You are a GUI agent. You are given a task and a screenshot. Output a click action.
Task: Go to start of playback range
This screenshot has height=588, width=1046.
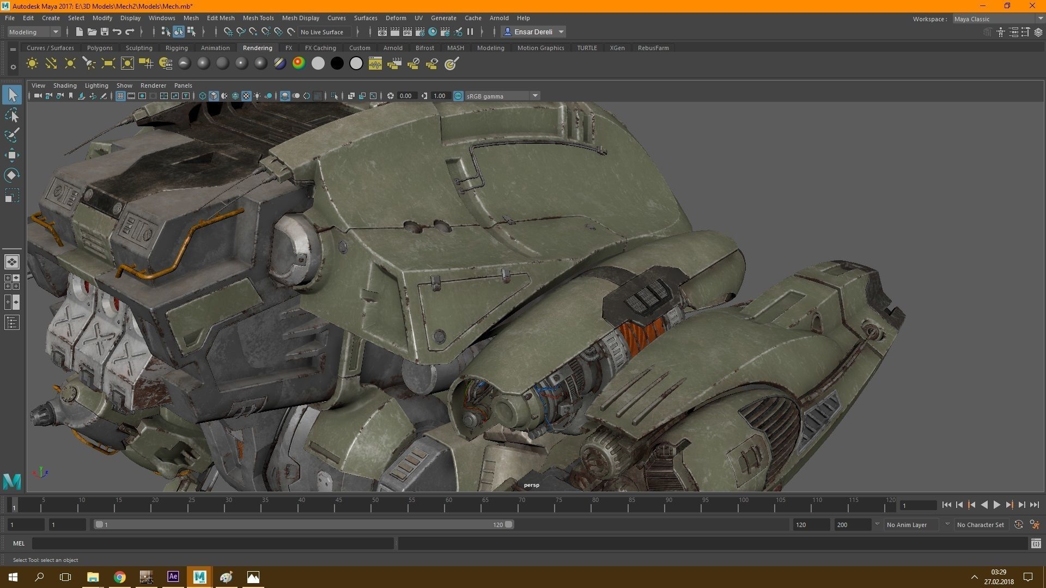pos(946,505)
